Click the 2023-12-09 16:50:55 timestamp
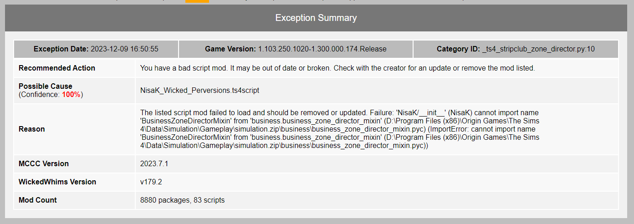Viewport: 634px width, 224px height. (x=125, y=49)
